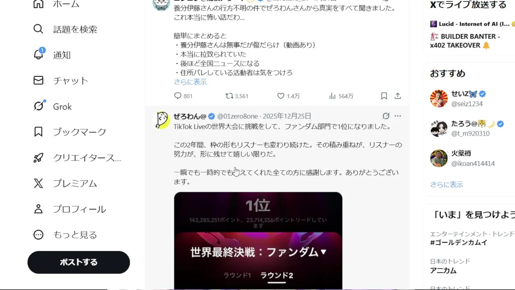The width and height of the screenshot is (515, 290).
Task: Open the more options on ぜろわん's post
Action: click(398, 116)
